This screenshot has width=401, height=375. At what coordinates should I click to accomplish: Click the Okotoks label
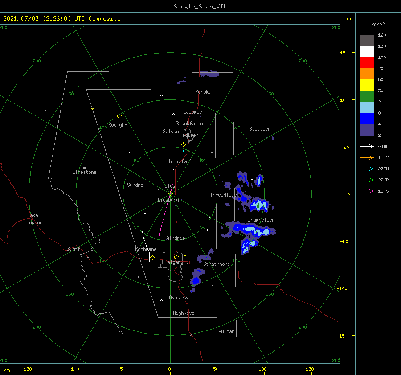click(x=178, y=297)
